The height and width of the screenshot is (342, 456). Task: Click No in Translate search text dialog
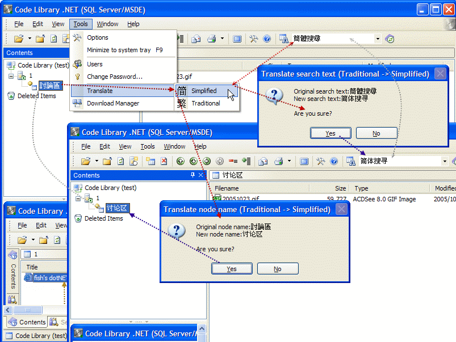pos(376,133)
